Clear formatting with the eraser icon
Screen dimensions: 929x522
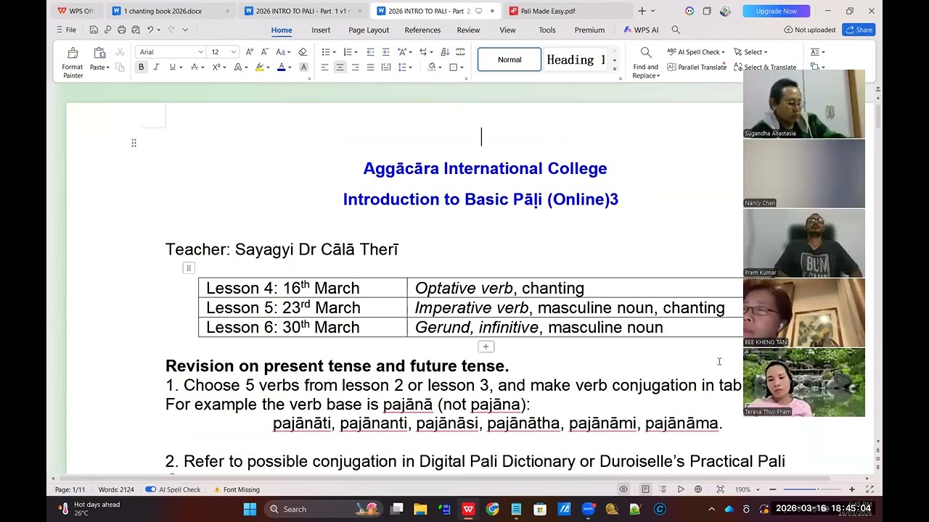coord(303,52)
